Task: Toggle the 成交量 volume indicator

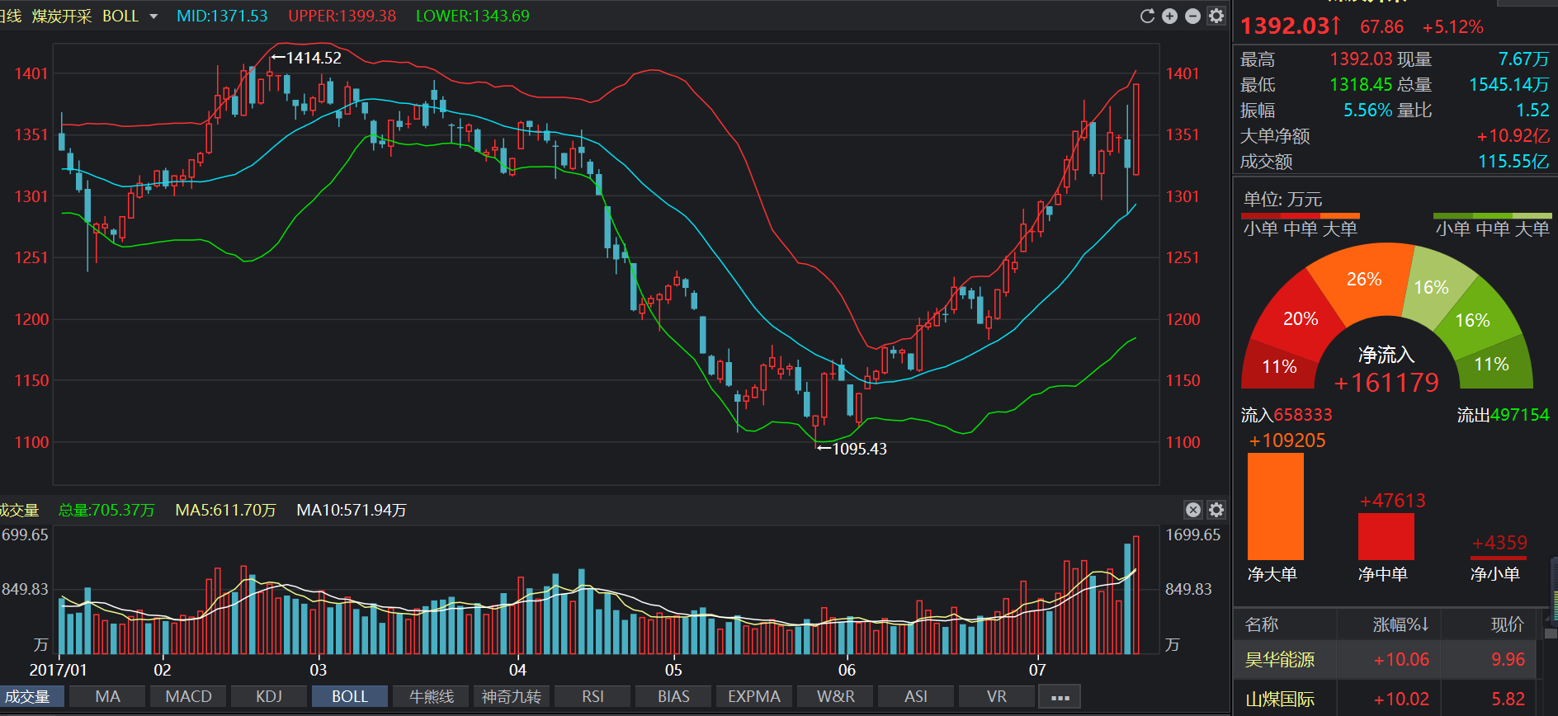Action: [x=28, y=697]
